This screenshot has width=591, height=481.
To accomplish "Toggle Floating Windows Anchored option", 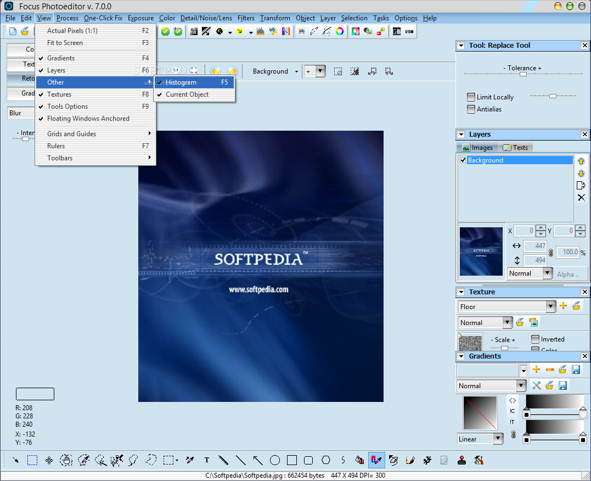I will pos(95,119).
